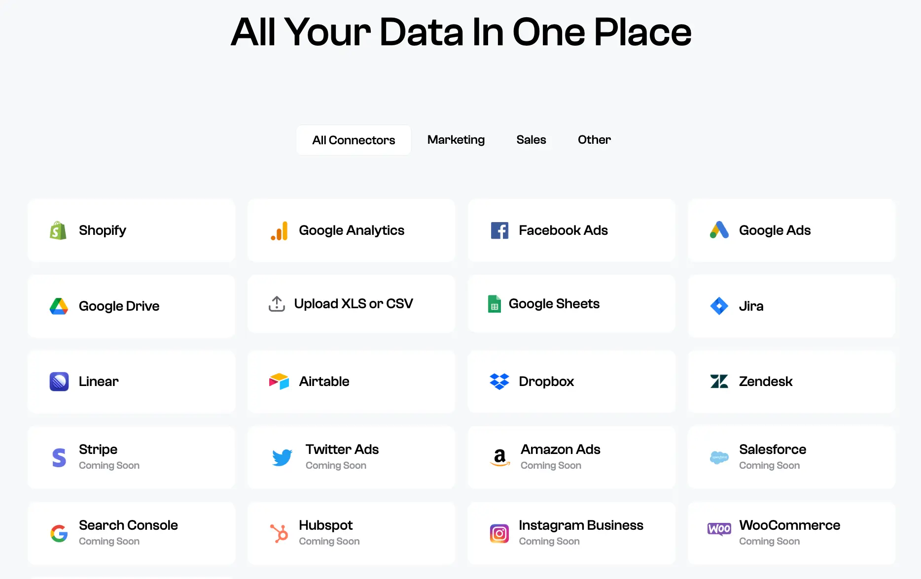Open the Sales connectors tab

tap(531, 140)
